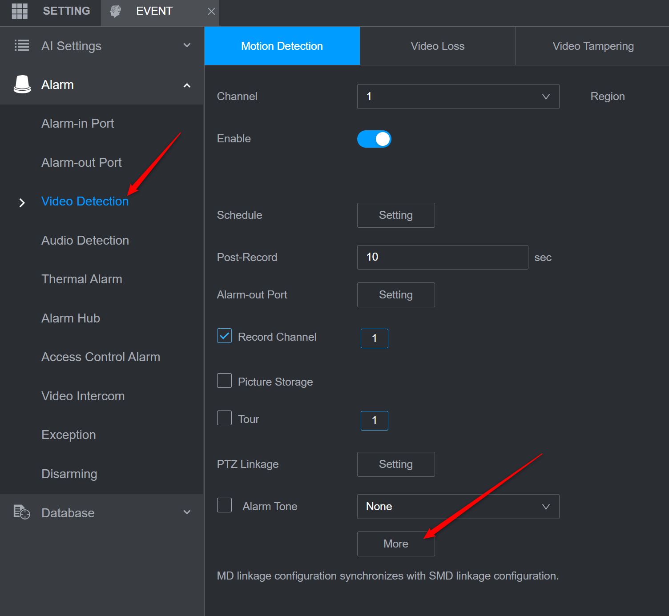Expand the AI Settings section
669x616 pixels.
pyautogui.click(x=187, y=45)
